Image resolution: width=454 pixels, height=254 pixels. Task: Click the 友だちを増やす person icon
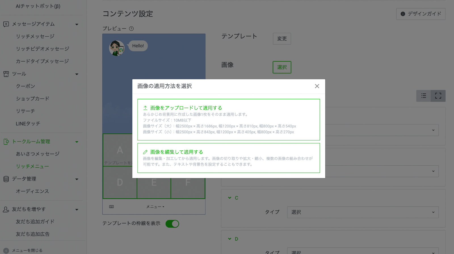click(6, 209)
